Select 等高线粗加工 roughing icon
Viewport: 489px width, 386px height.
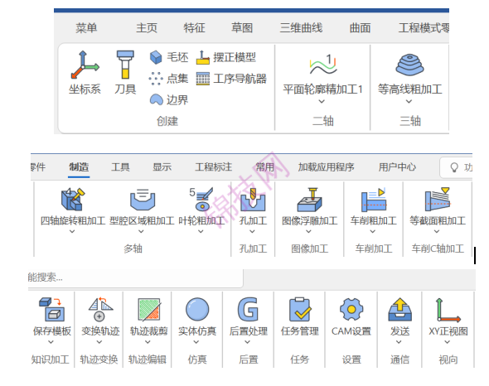tap(409, 65)
